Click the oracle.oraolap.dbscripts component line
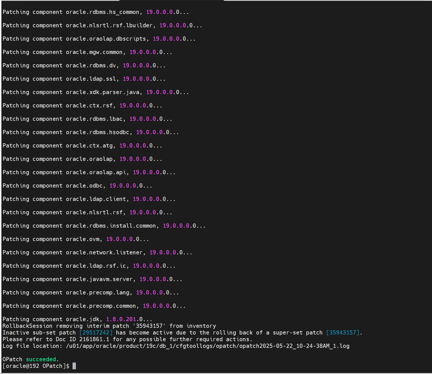This screenshot has height=374, width=432. (x=99, y=39)
